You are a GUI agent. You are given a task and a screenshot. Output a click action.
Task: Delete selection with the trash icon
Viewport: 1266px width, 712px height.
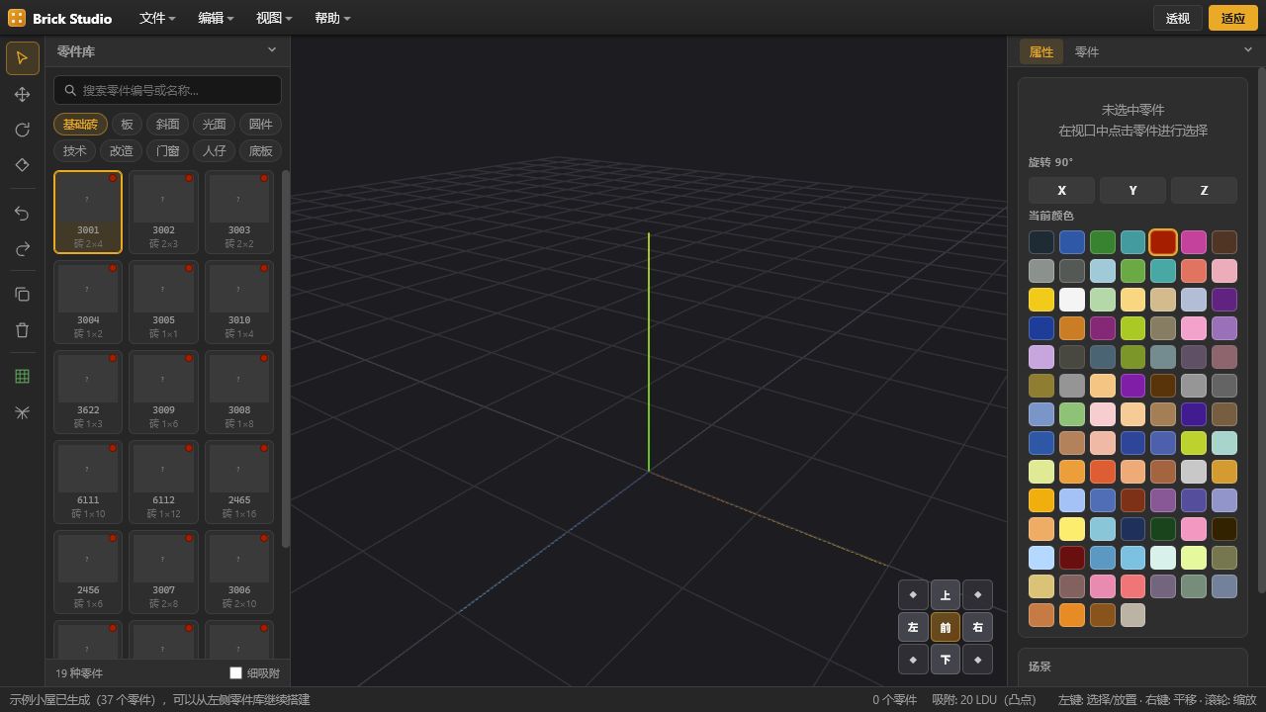(x=23, y=330)
